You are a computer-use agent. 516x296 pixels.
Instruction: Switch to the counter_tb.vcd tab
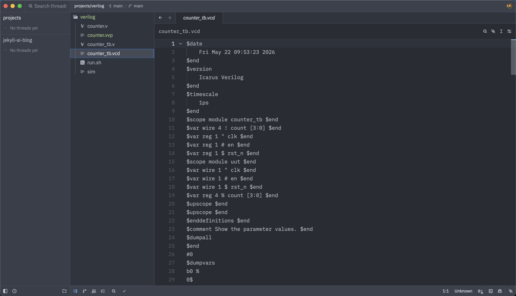[199, 18]
